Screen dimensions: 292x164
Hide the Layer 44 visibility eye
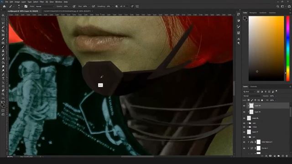(244, 106)
